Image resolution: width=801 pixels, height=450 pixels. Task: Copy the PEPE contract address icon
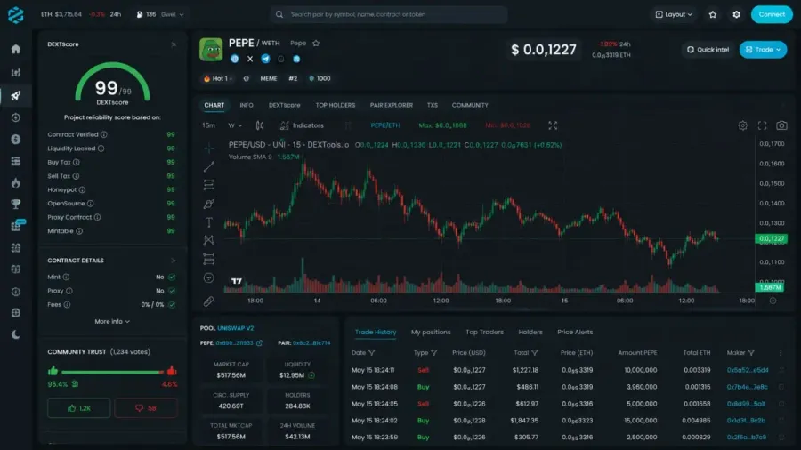(x=259, y=343)
